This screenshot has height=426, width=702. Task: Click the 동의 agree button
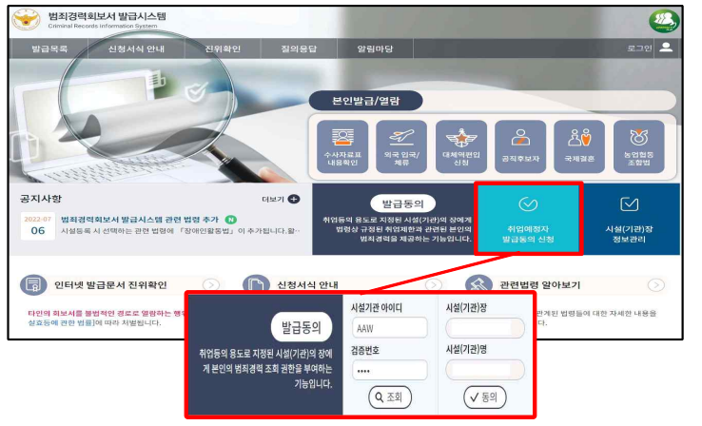point(485,397)
